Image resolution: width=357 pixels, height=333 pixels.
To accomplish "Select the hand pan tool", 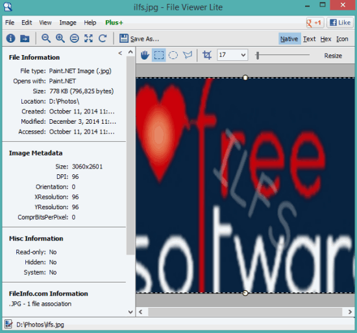I will pyautogui.click(x=145, y=55).
